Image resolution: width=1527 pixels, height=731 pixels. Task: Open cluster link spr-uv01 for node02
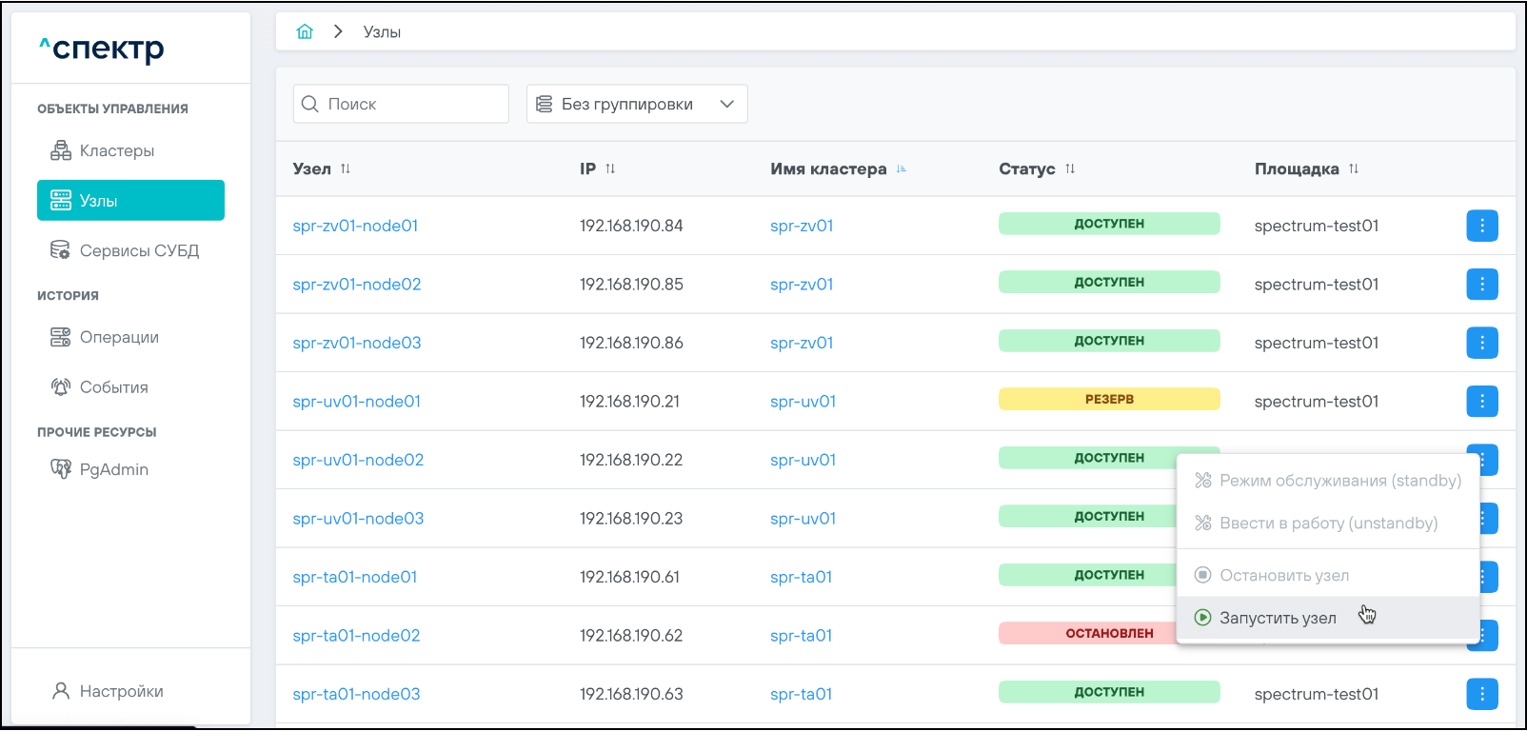[x=803, y=460]
